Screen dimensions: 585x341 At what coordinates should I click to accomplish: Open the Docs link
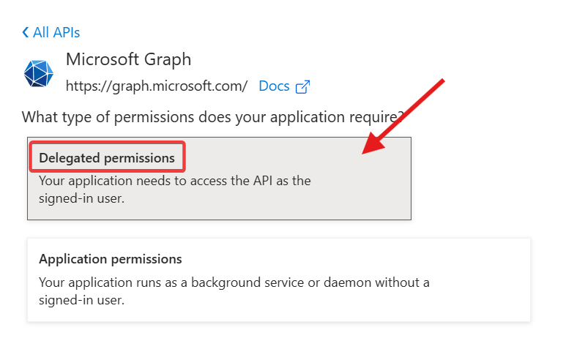pos(274,86)
